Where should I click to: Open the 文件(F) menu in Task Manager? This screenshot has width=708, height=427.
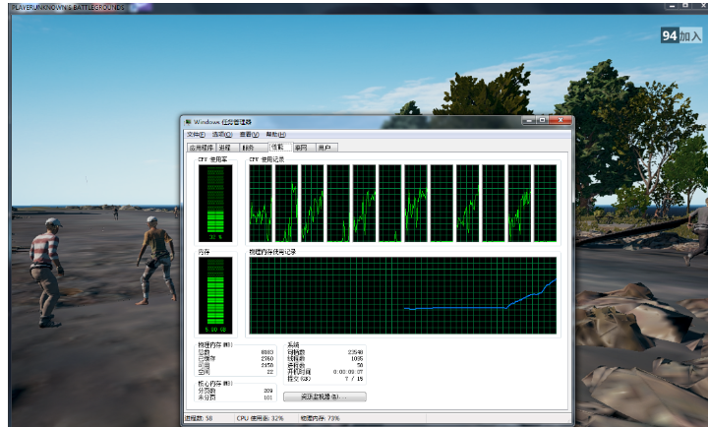[196, 135]
